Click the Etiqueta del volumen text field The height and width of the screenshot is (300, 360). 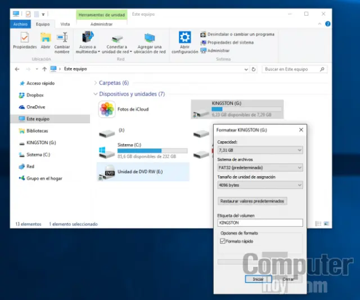tap(260, 223)
